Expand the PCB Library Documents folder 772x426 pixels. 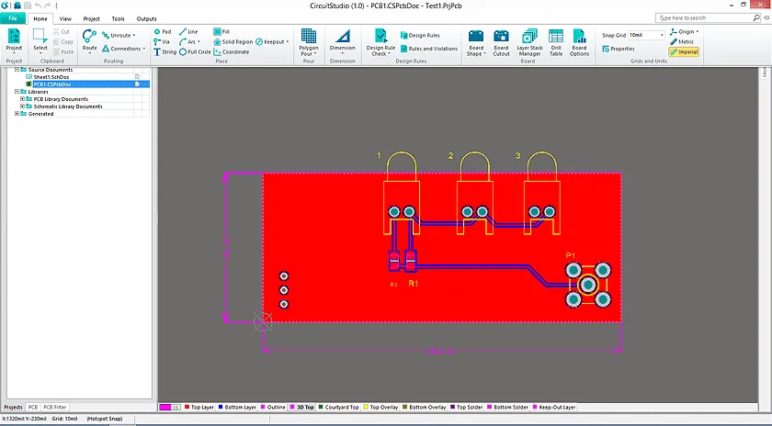point(22,99)
